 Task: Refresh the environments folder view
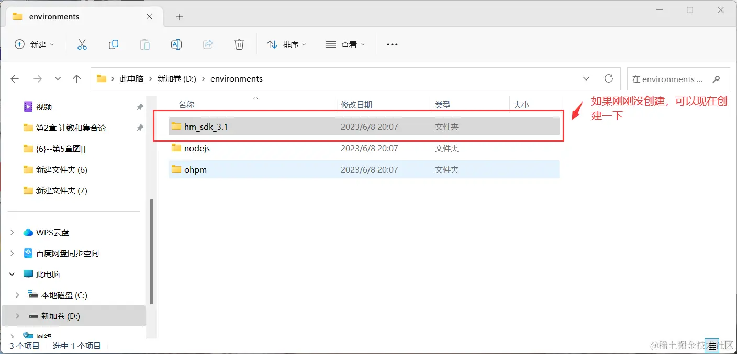[x=609, y=78]
